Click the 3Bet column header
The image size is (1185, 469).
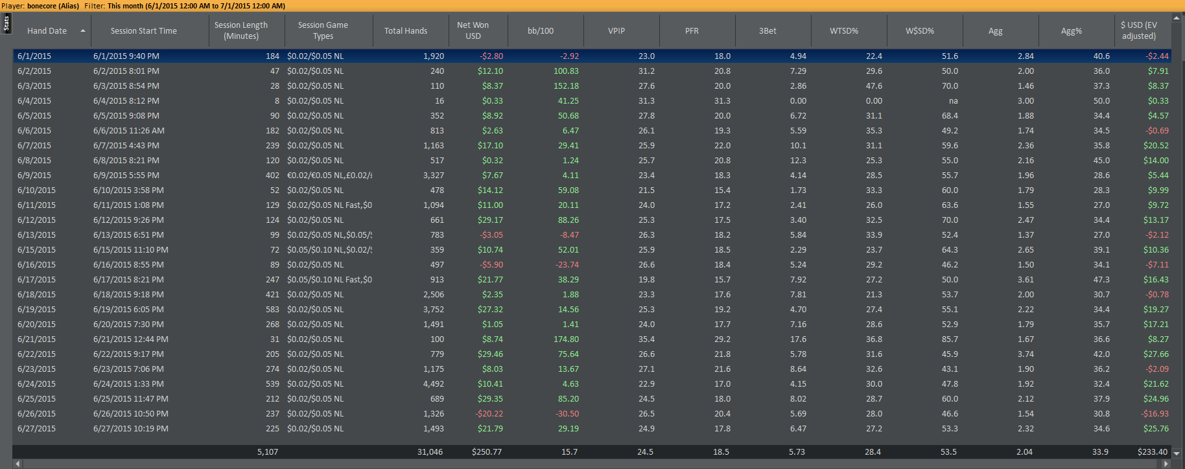[768, 31]
